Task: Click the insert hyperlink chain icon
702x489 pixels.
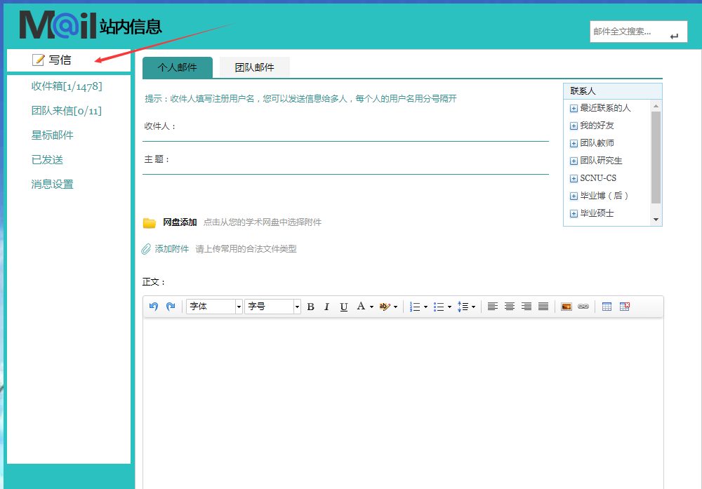Action: pos(583,307)
